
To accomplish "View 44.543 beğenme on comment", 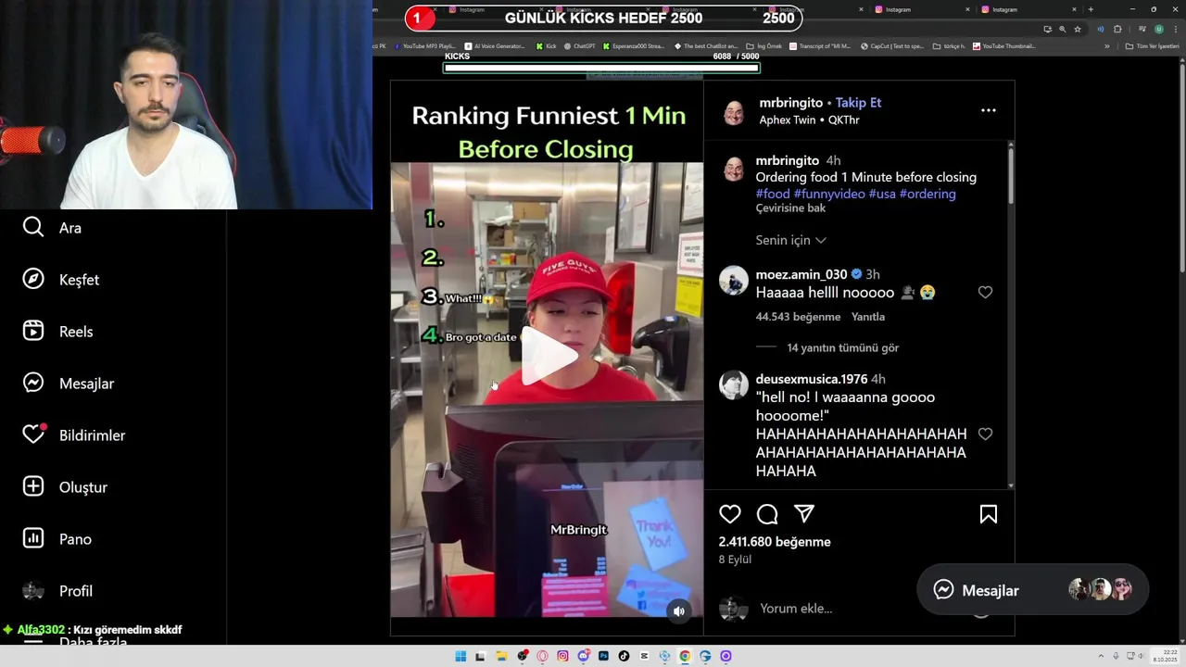I will click(x=798, y=317).
